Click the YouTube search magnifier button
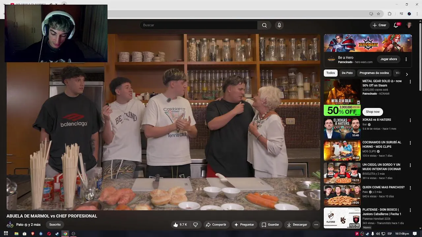Viewport: 422px width, 237px height. coord(264,25)
